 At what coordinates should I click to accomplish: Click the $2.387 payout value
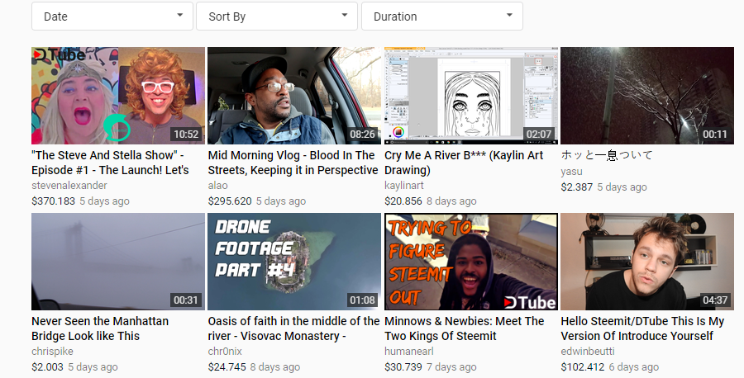(x=576, y=187)
